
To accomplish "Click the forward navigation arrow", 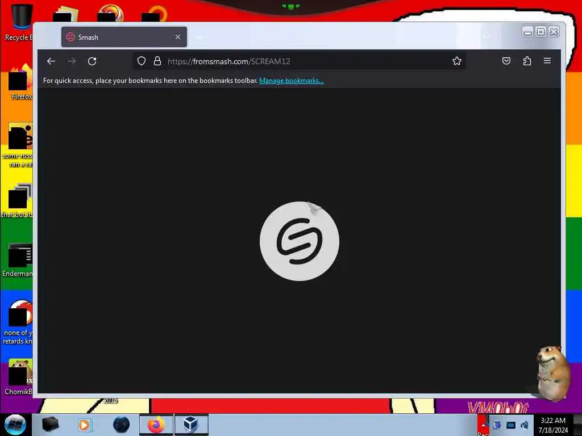I will 72,61.
